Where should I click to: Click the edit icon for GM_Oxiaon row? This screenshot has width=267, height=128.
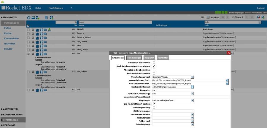click(37, 42)
